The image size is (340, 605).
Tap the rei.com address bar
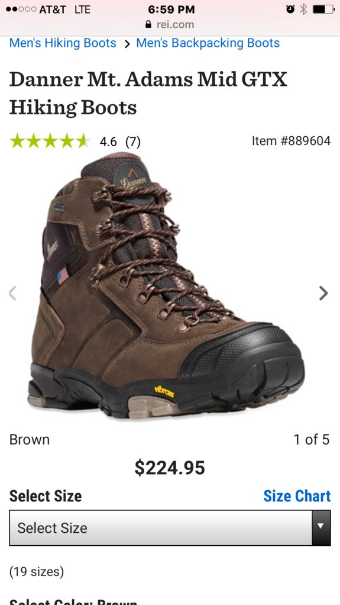pyautogui.click(x=170, y=24)
